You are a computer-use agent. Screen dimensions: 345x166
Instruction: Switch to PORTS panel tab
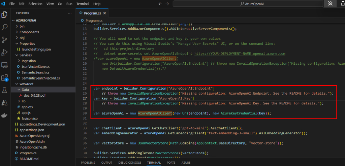(x=171, y=163)
